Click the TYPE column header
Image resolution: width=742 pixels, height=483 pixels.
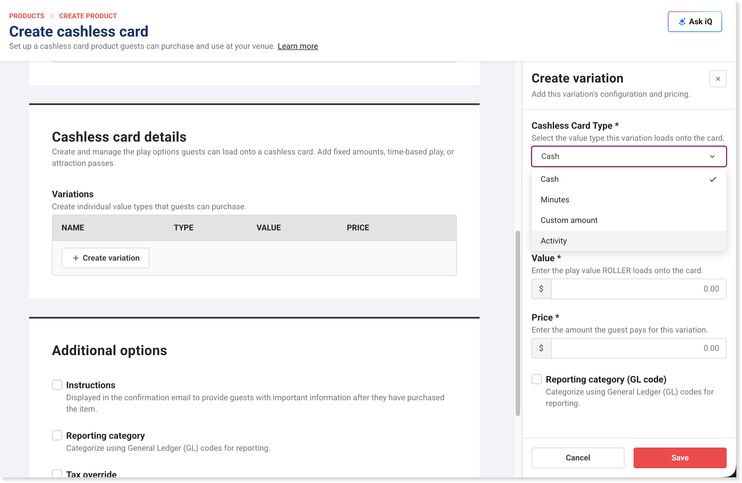click(184, 228)
